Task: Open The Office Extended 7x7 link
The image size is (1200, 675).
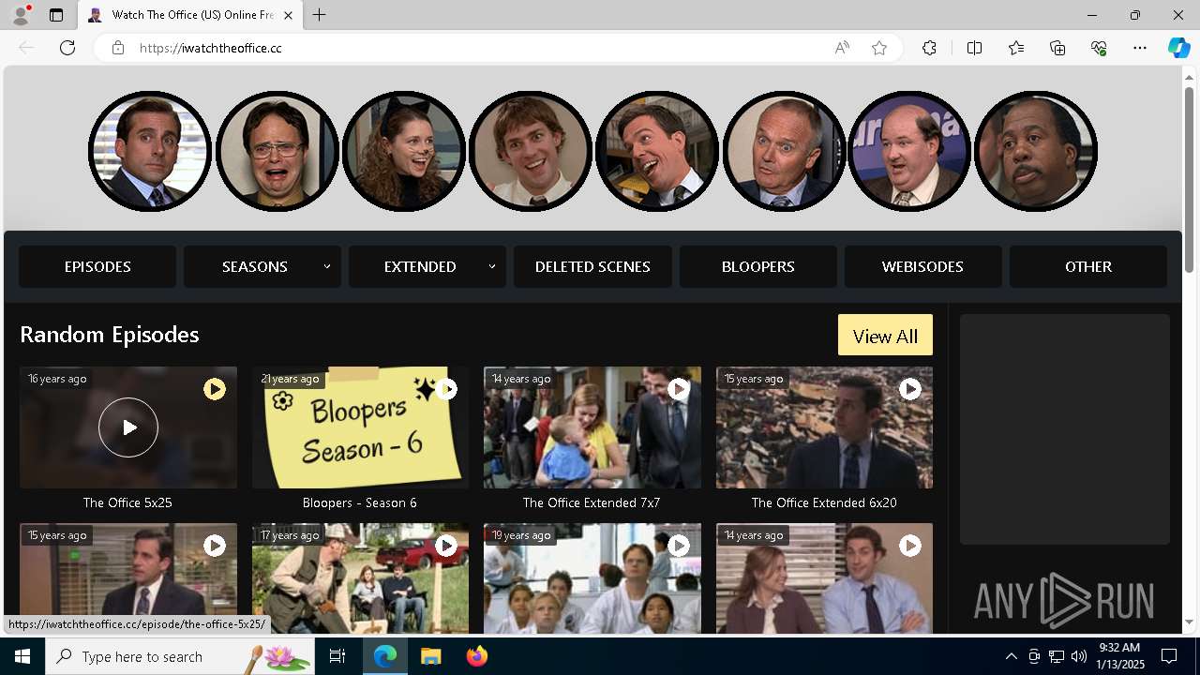Action: [592, 502]
